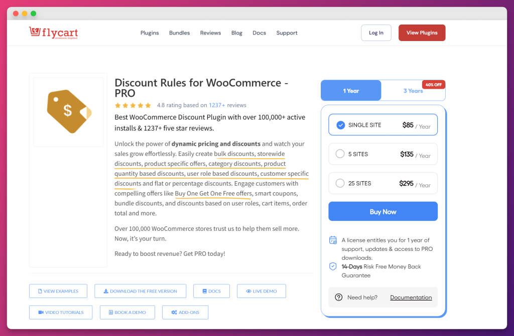Switch to the 1 Year pricing tab

click(351, 91)
